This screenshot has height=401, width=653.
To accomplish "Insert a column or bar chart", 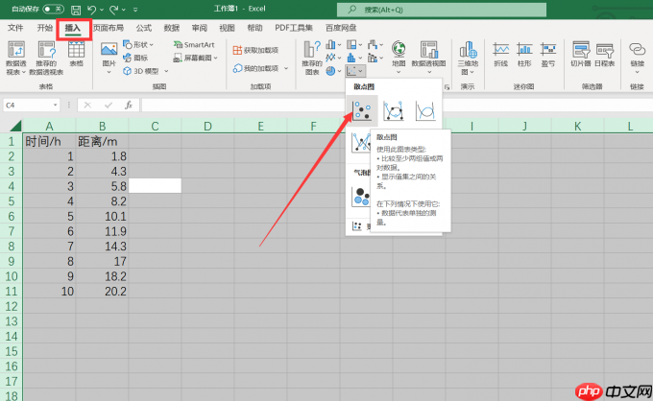I will click(330, 44).
